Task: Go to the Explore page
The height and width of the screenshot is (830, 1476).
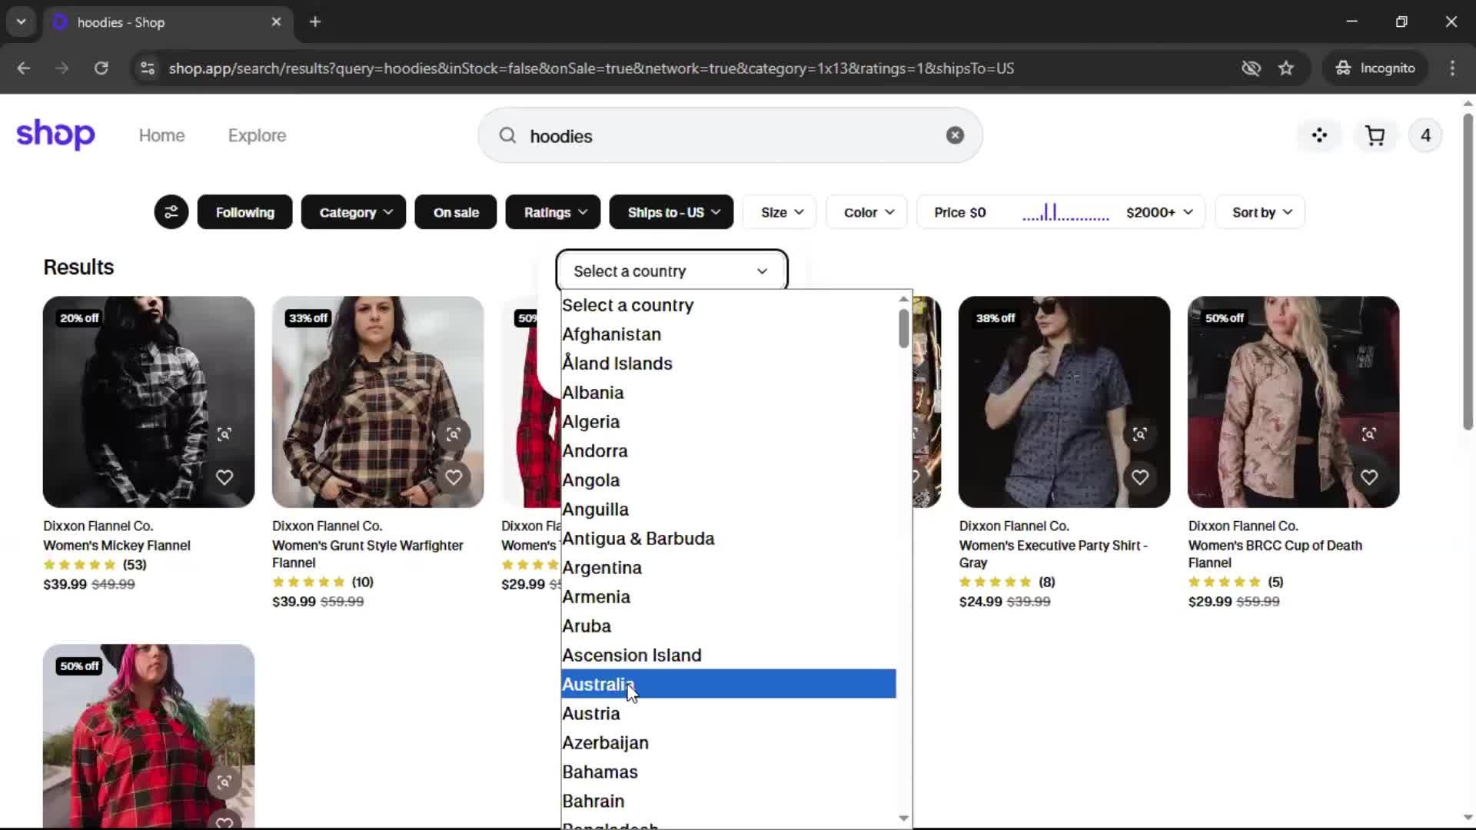Action: click(257, 136)
